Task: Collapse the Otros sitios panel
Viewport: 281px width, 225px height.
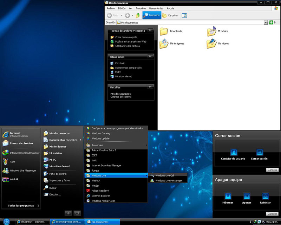Action: click(x=150, y=57)
